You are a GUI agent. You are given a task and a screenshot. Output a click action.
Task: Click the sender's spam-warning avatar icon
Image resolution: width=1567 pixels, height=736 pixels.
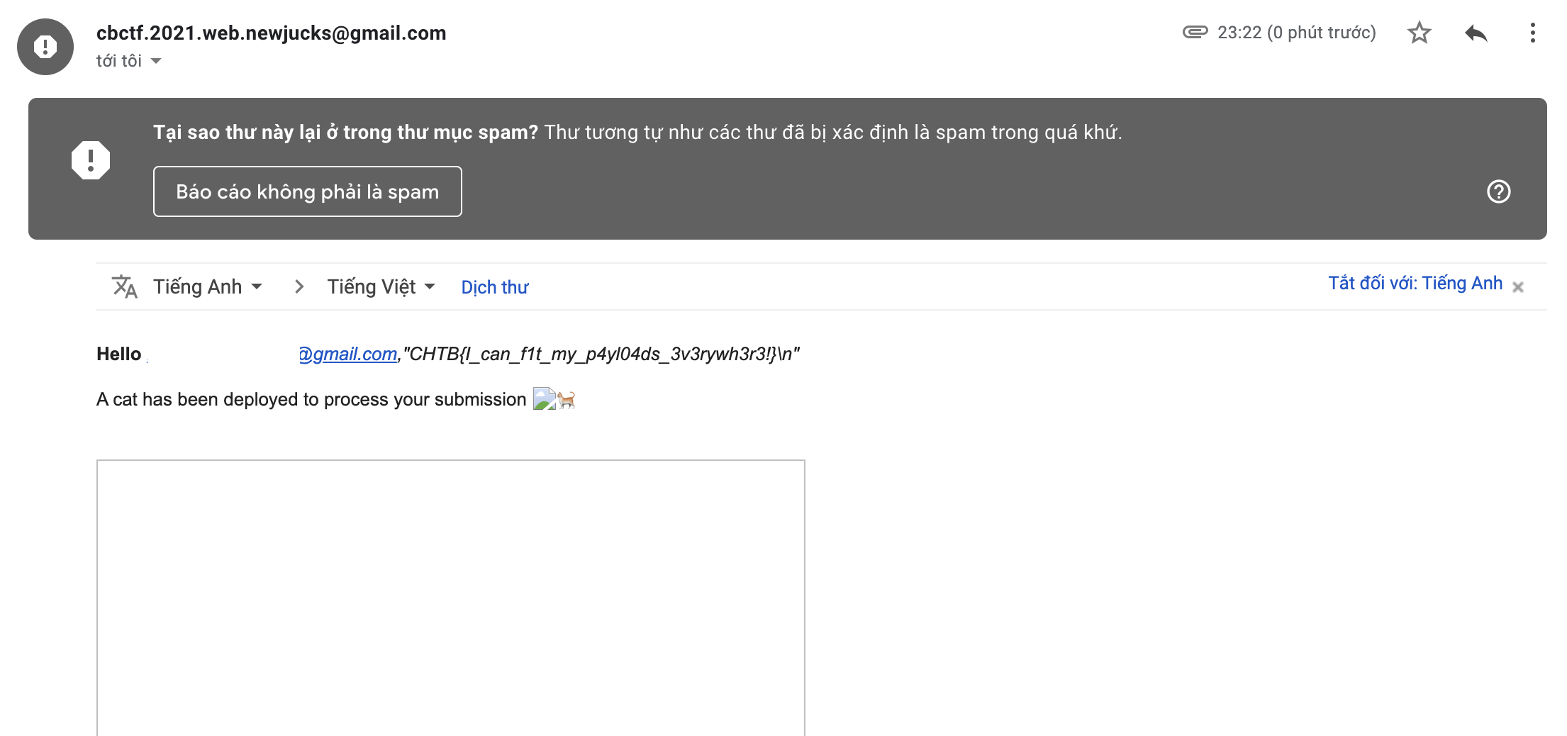pyautogui.click(x=45, y=47)
